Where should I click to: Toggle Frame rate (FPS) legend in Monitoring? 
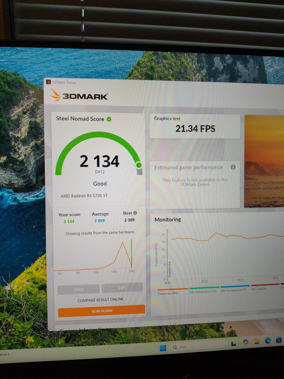pos(172,291)
